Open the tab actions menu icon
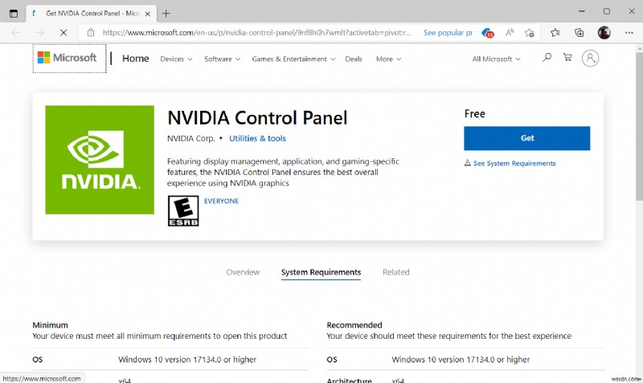Image resolution: width=643 pixels, height=383 pixels. tap(14, 13)
